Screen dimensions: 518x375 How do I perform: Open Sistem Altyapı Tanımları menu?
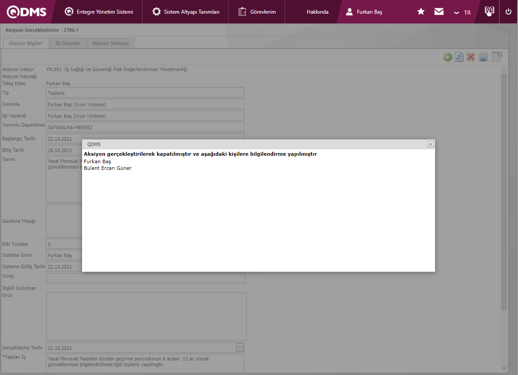pos(185,12)
